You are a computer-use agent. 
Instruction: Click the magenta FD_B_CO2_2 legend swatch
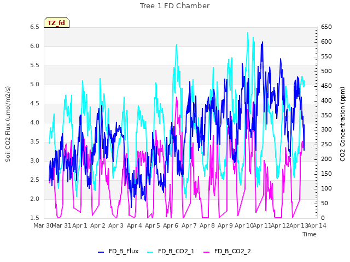click(207, 252)
